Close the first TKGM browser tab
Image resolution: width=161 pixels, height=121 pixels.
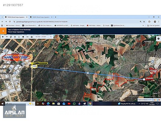[27, 17]
